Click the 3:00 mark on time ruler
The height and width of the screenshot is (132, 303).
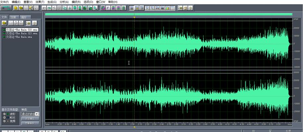tap(176, 124)
